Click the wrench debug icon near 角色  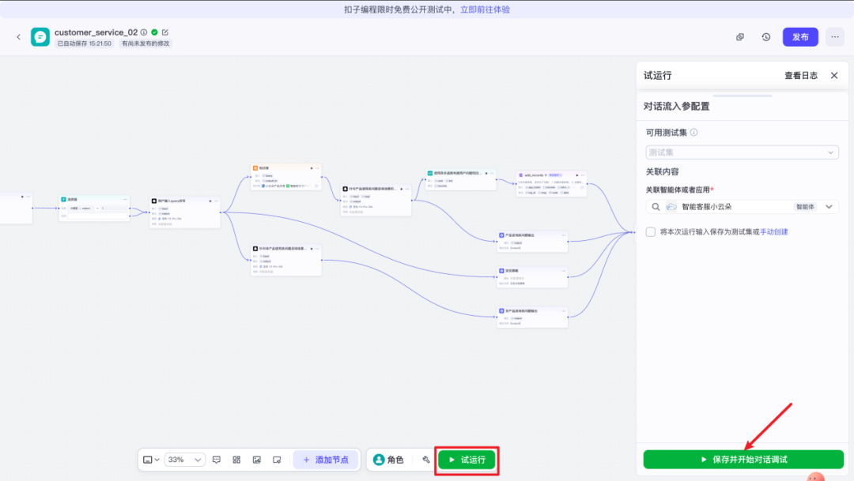pos(426,460)
